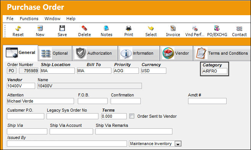
Task: Open Vnd Perf... vendor performance icon
Action: point(195,28)
